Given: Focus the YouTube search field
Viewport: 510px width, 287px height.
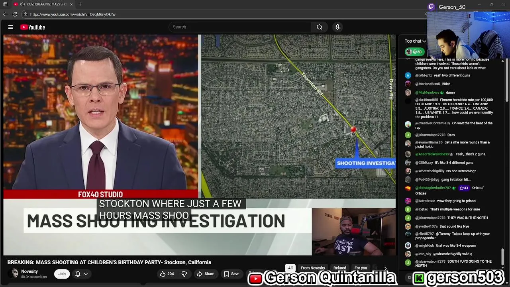Looking at the screenshot, I should tap(240, 27).
